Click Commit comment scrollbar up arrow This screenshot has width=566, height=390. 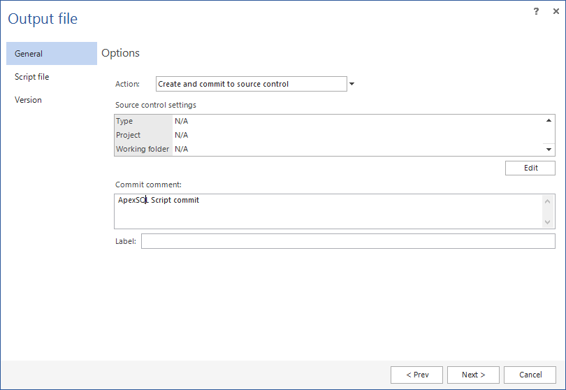548,201
